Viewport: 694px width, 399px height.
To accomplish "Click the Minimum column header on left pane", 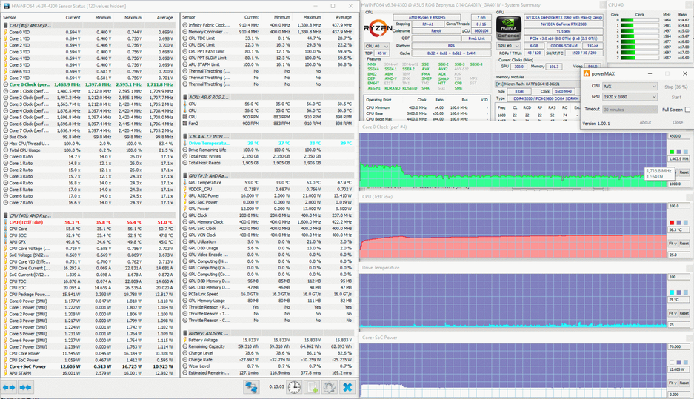I will coord(103,18).
